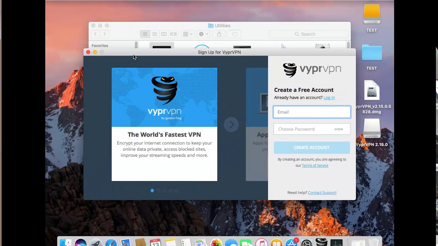Select the VyprVPN 2.15.0 mounted volume

pyautogui.click(x=372, y=129)
